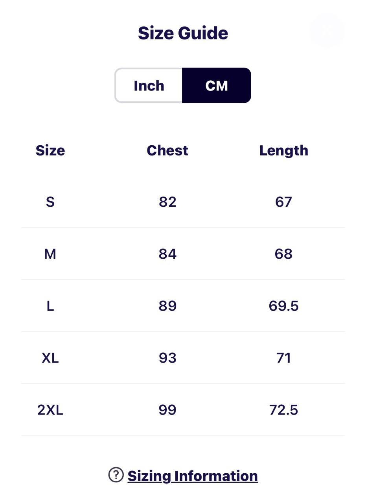The width and height of the screenshot is (366, 504).
Task: Click the question mark help icon
Action: (116, 475)
